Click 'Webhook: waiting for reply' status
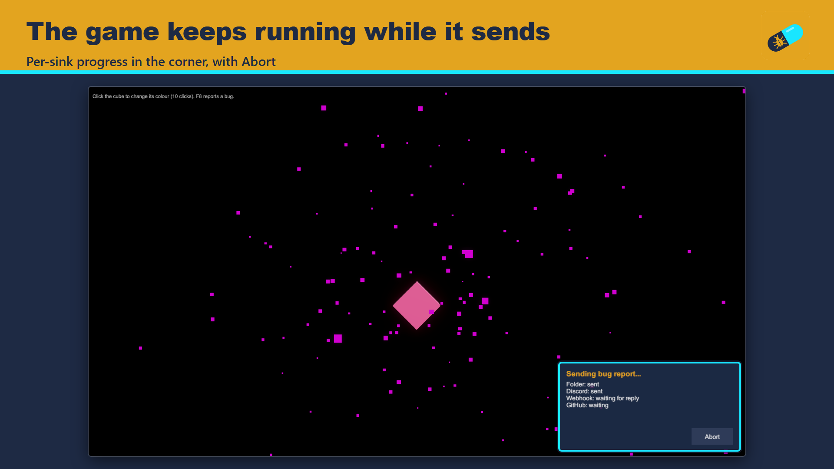 pyautogui.click(x=602, y=398)
